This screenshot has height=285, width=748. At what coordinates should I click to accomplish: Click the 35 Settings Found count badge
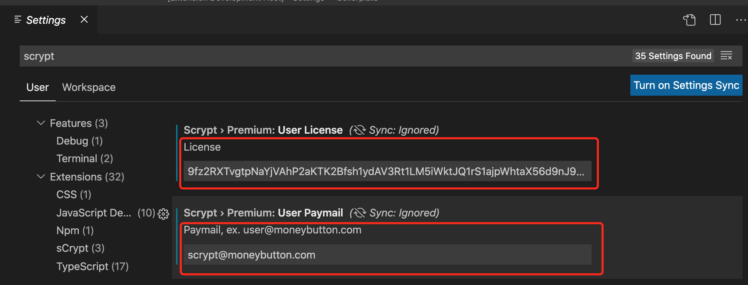(673, 56)
